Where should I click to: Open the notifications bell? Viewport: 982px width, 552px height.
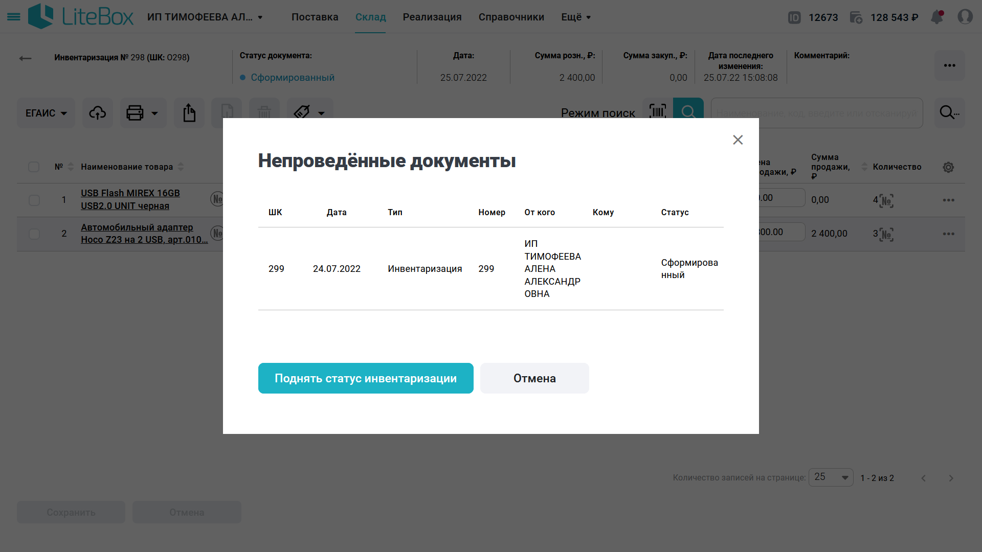[x=937, y=17]
